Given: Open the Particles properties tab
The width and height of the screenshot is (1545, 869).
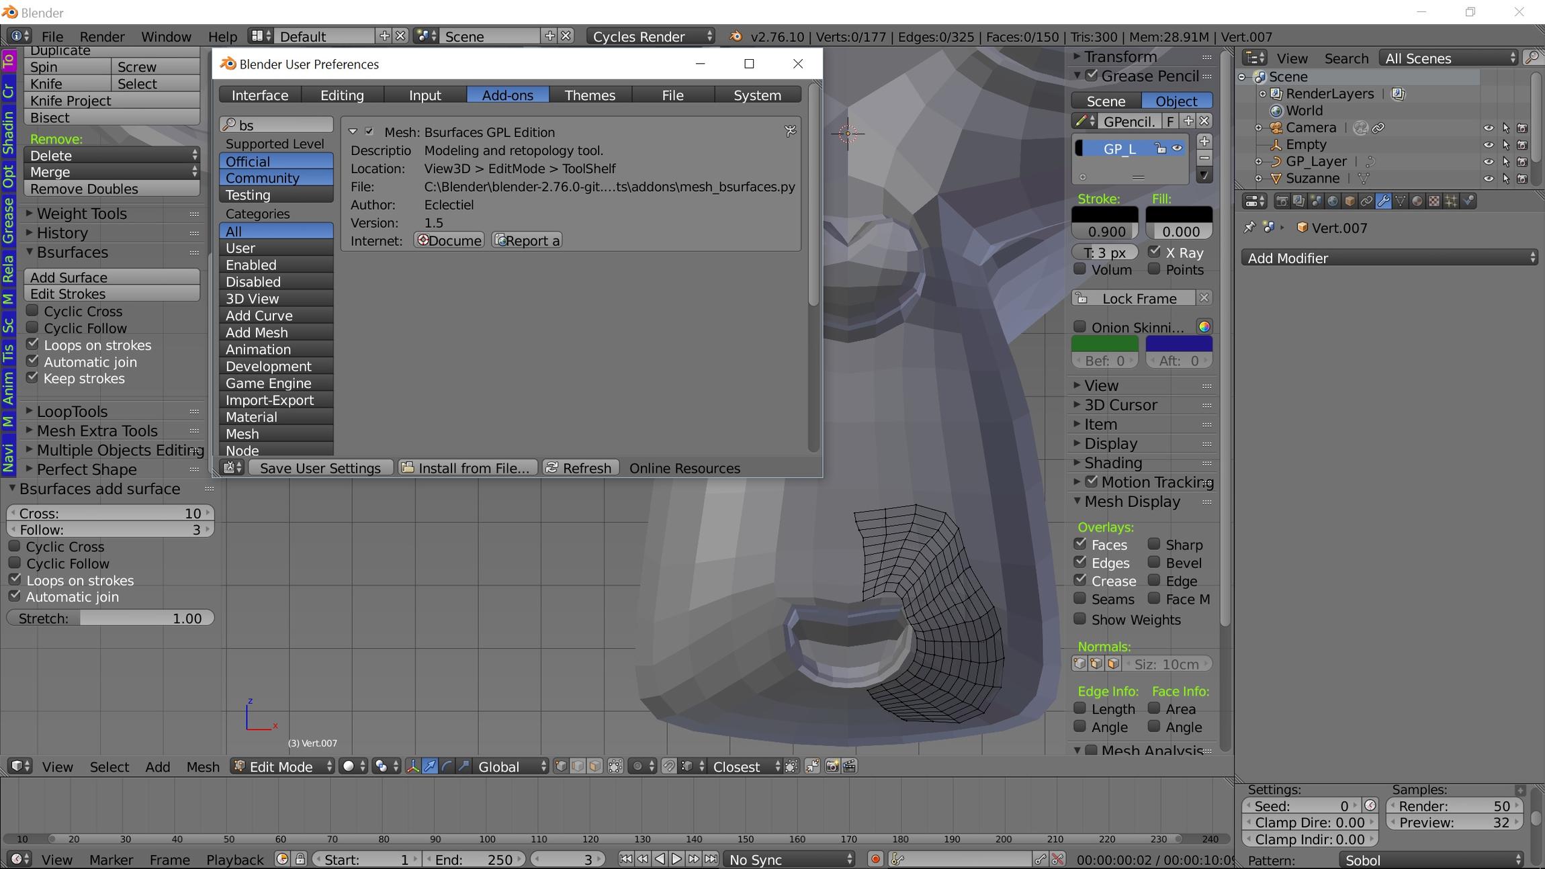Looking at the screenshot, I should pos(1451,201).
